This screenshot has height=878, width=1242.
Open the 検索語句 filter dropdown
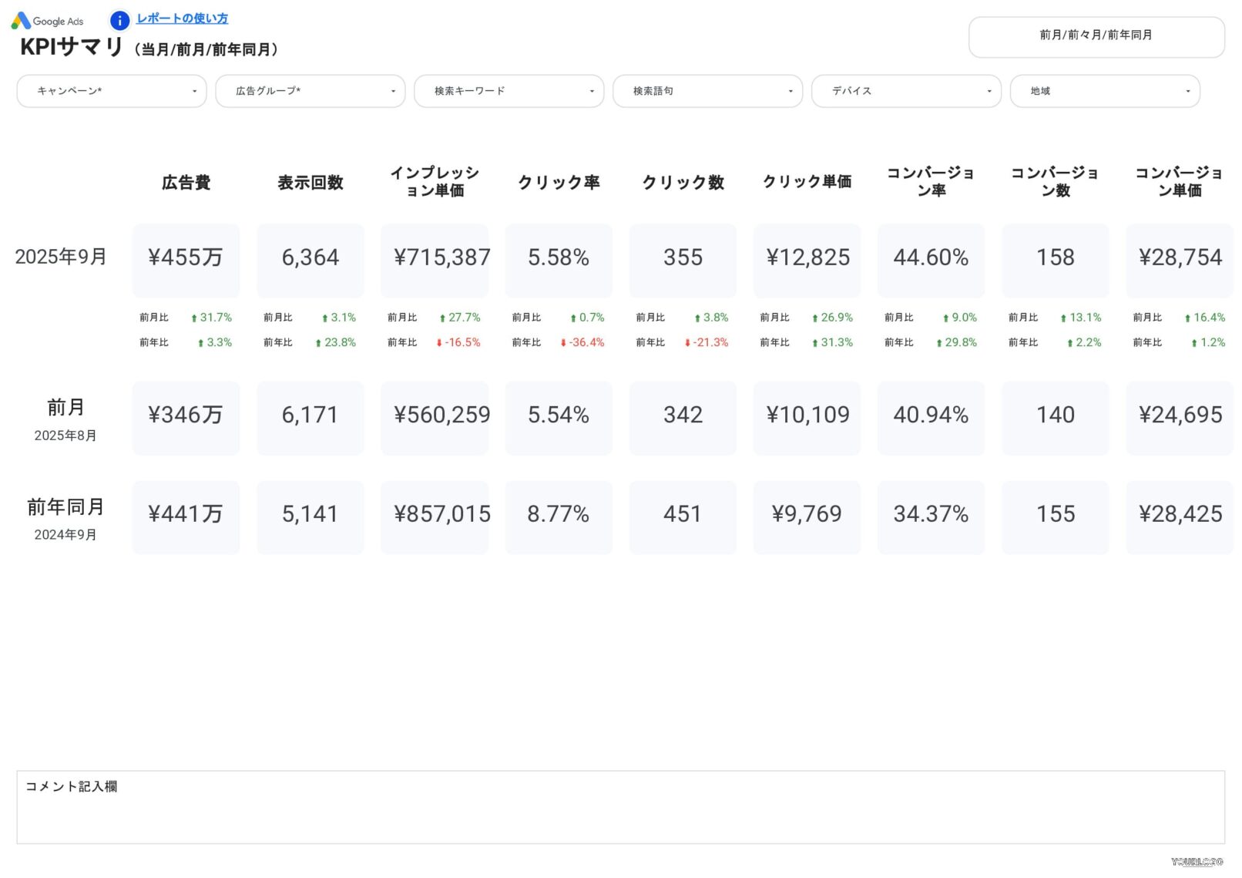pyautogui.click(x=707, y=91)
